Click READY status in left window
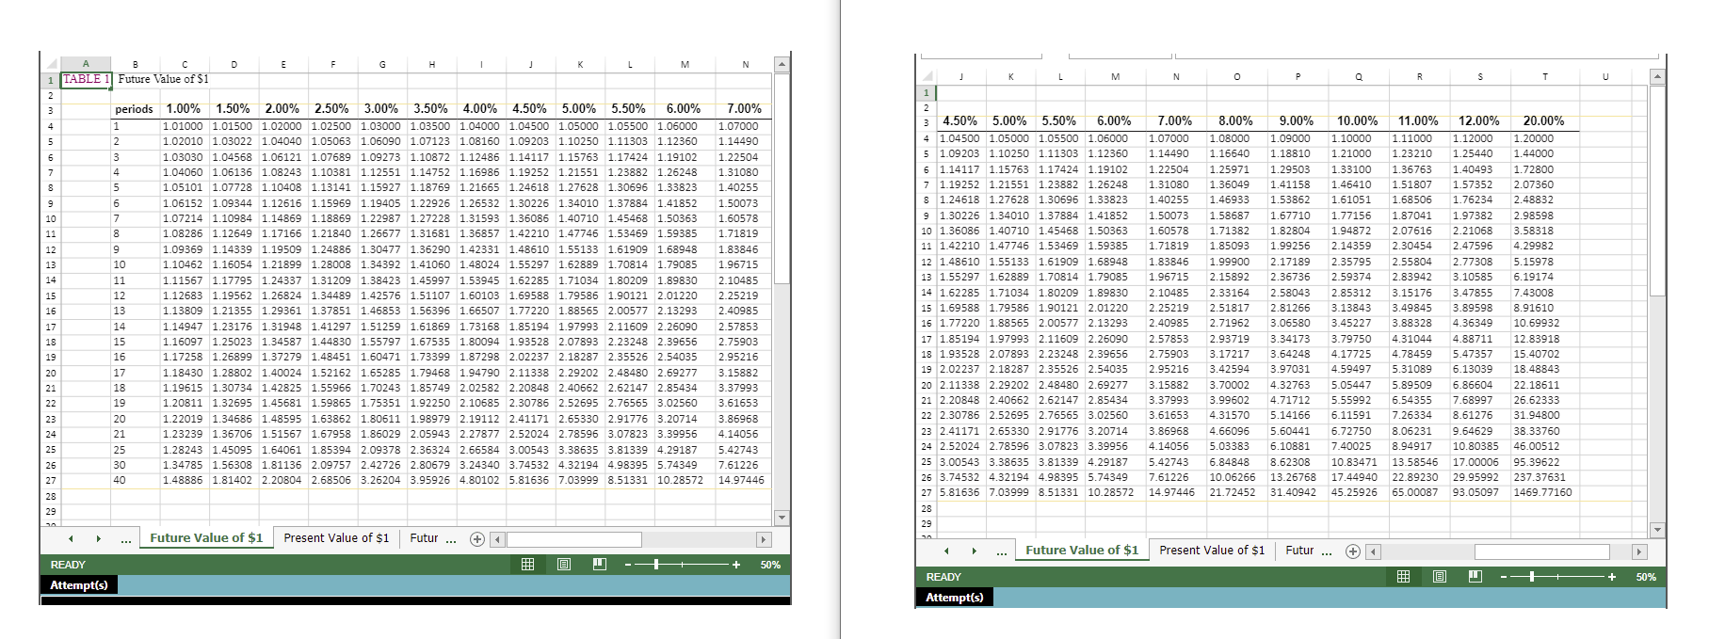Image resolution: width=1709 pixels, height=639 pixels. click(x=68, y=565)
